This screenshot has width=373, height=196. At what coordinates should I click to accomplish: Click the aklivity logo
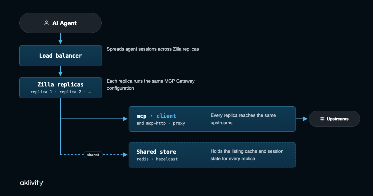[x=32, y=183]
